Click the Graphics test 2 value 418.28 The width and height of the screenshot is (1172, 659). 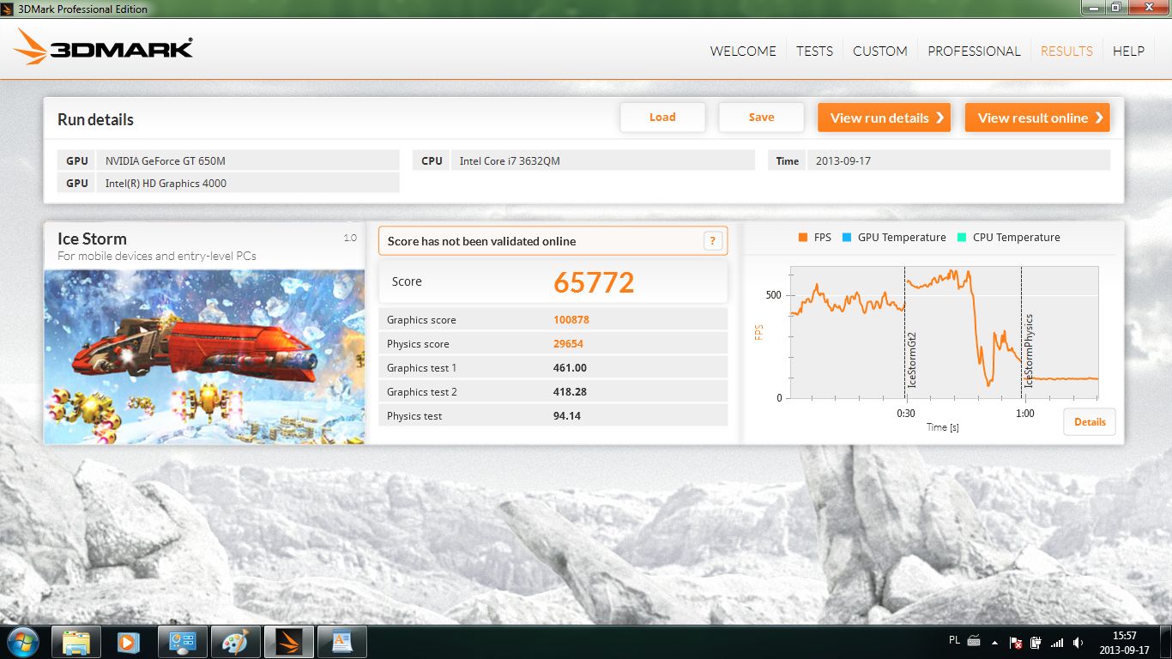coord(571,392)
